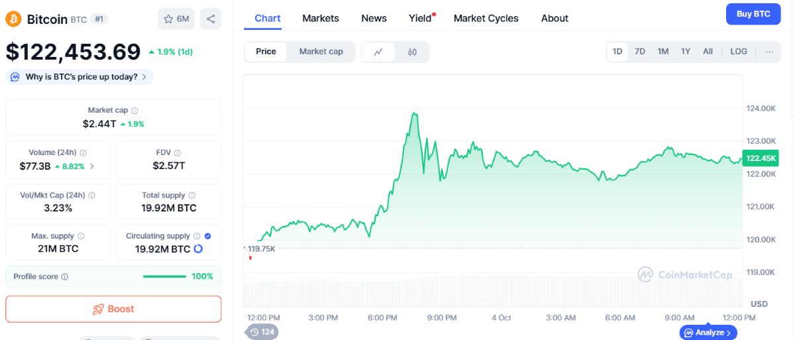Click the Bitcoin logo icon
Image resolution: width=795 pixels, height=340 pixels.
pos(13,19)
